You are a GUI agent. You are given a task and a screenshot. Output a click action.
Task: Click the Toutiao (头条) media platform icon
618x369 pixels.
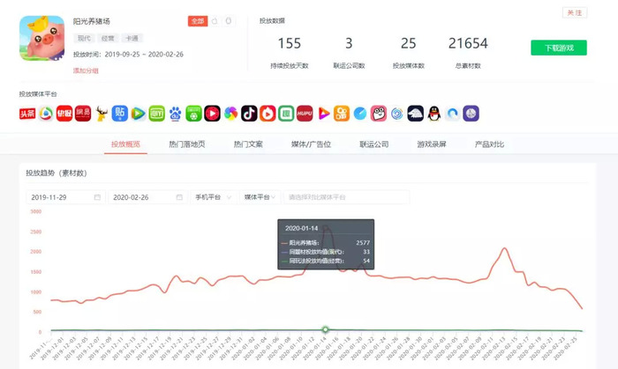click(x=27, y=114)
